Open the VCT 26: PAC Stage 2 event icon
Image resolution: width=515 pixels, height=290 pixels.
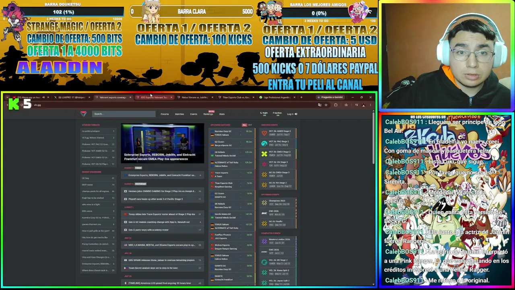click(x=264, y=143)
